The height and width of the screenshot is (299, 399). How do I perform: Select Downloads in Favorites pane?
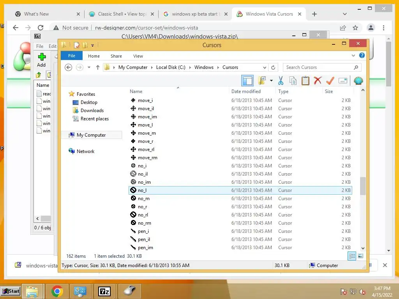pyautogui.click(x=92, y=110)
